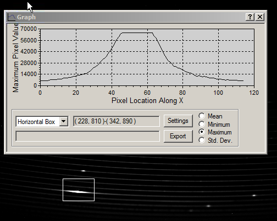Screen dimensions: 277x221
Task: Click the Pixel Location Along X axis label
Action: click(x=147, y=100)
